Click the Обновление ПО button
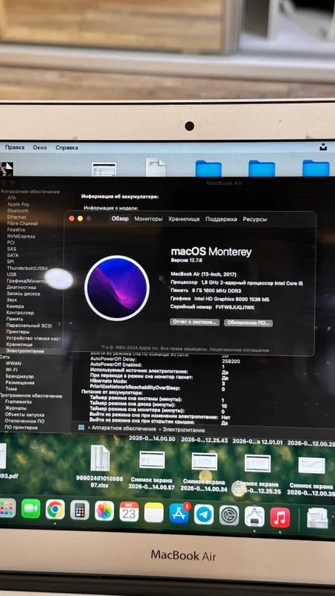Screen dimensions: 335x596 coord(248,323)
